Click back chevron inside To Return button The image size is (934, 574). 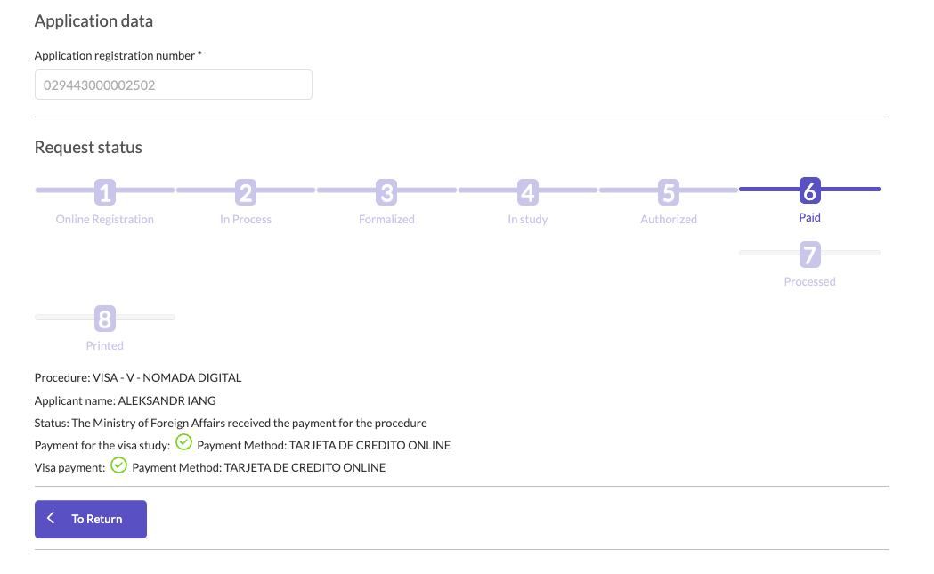pos(52,519)
